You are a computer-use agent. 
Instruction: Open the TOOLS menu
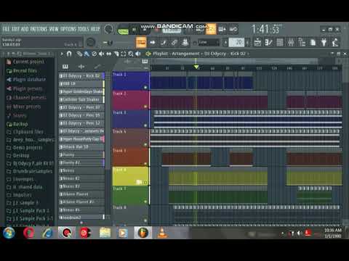(x=84, y=29)
